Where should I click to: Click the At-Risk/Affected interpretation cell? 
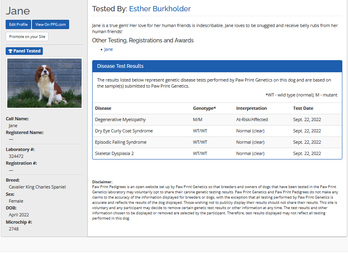coord(252,119)
